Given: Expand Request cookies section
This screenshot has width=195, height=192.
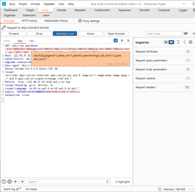Looking at the screenshot, I should click(164, 78).
